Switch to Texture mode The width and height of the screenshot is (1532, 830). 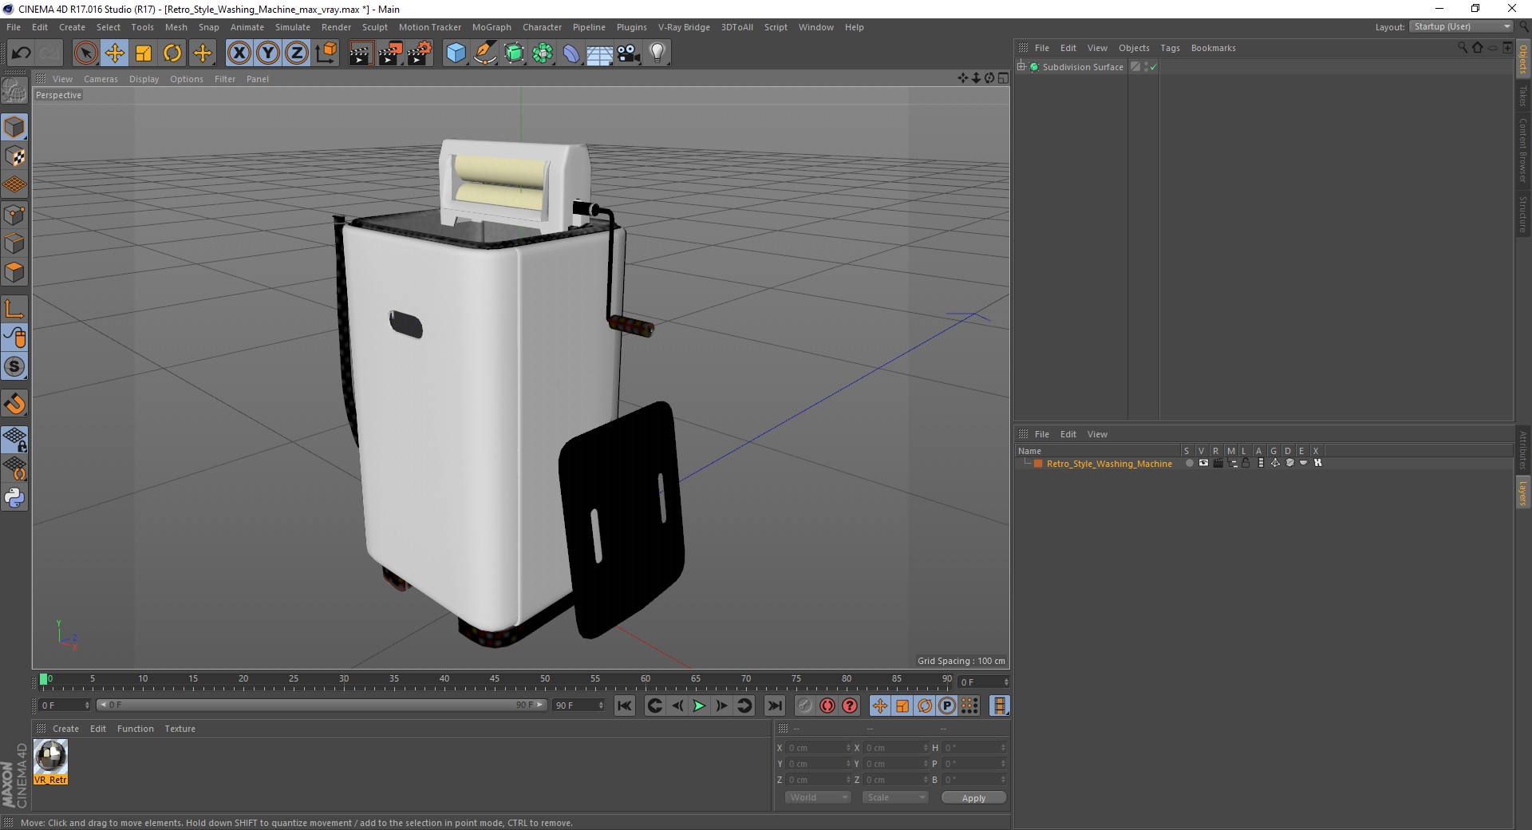tap(14, 156)
